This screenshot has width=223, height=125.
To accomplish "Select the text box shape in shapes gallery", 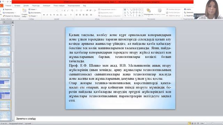I will (125, 10).
